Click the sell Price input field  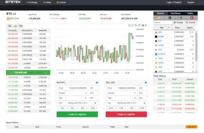coord(126,88)
